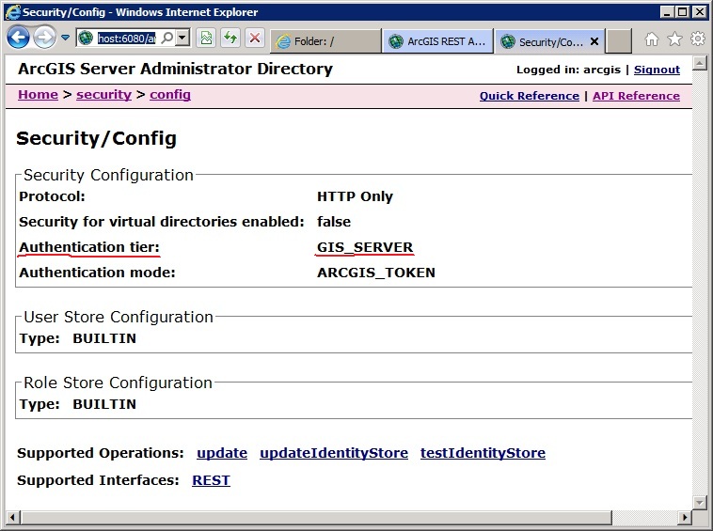Open the testIdentityStore operation

[483, 453]
